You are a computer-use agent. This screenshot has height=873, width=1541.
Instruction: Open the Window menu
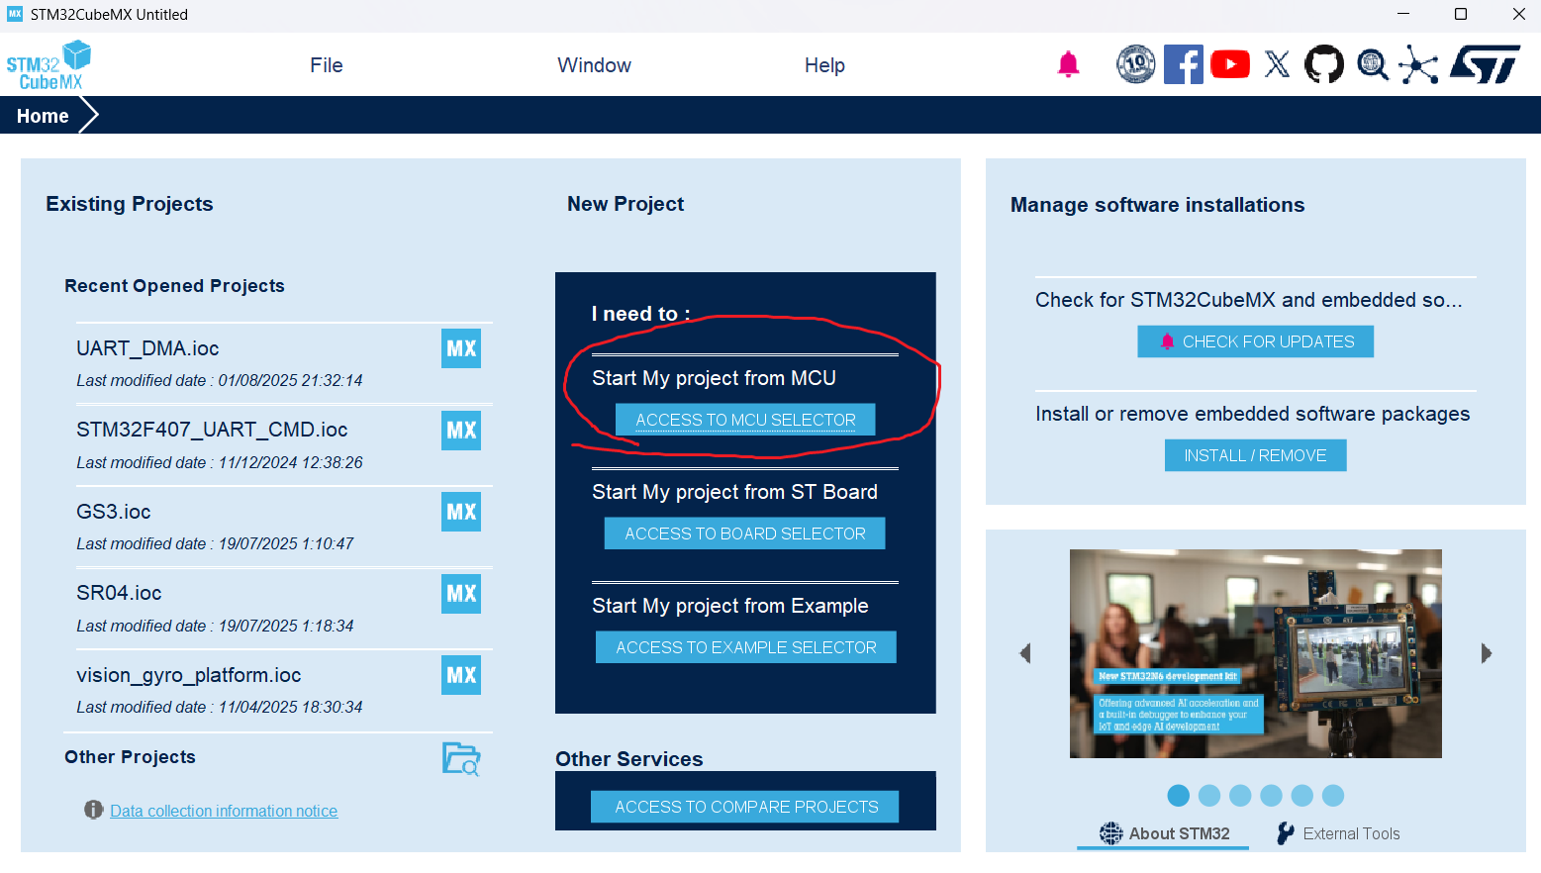point(594,65)
